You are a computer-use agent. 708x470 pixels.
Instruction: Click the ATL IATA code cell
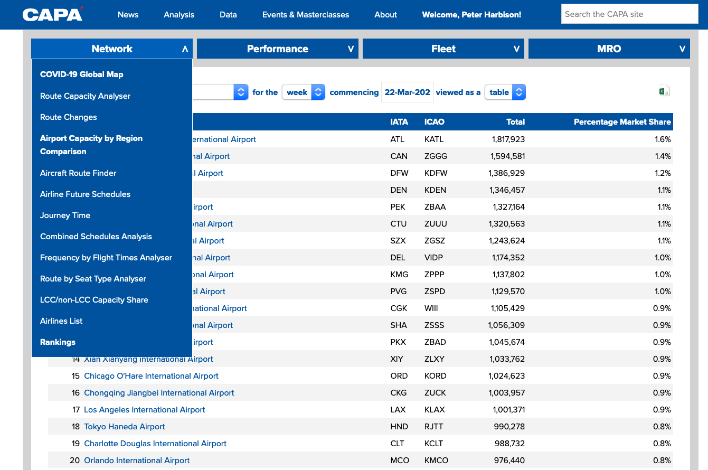click(x=398, y=139)
